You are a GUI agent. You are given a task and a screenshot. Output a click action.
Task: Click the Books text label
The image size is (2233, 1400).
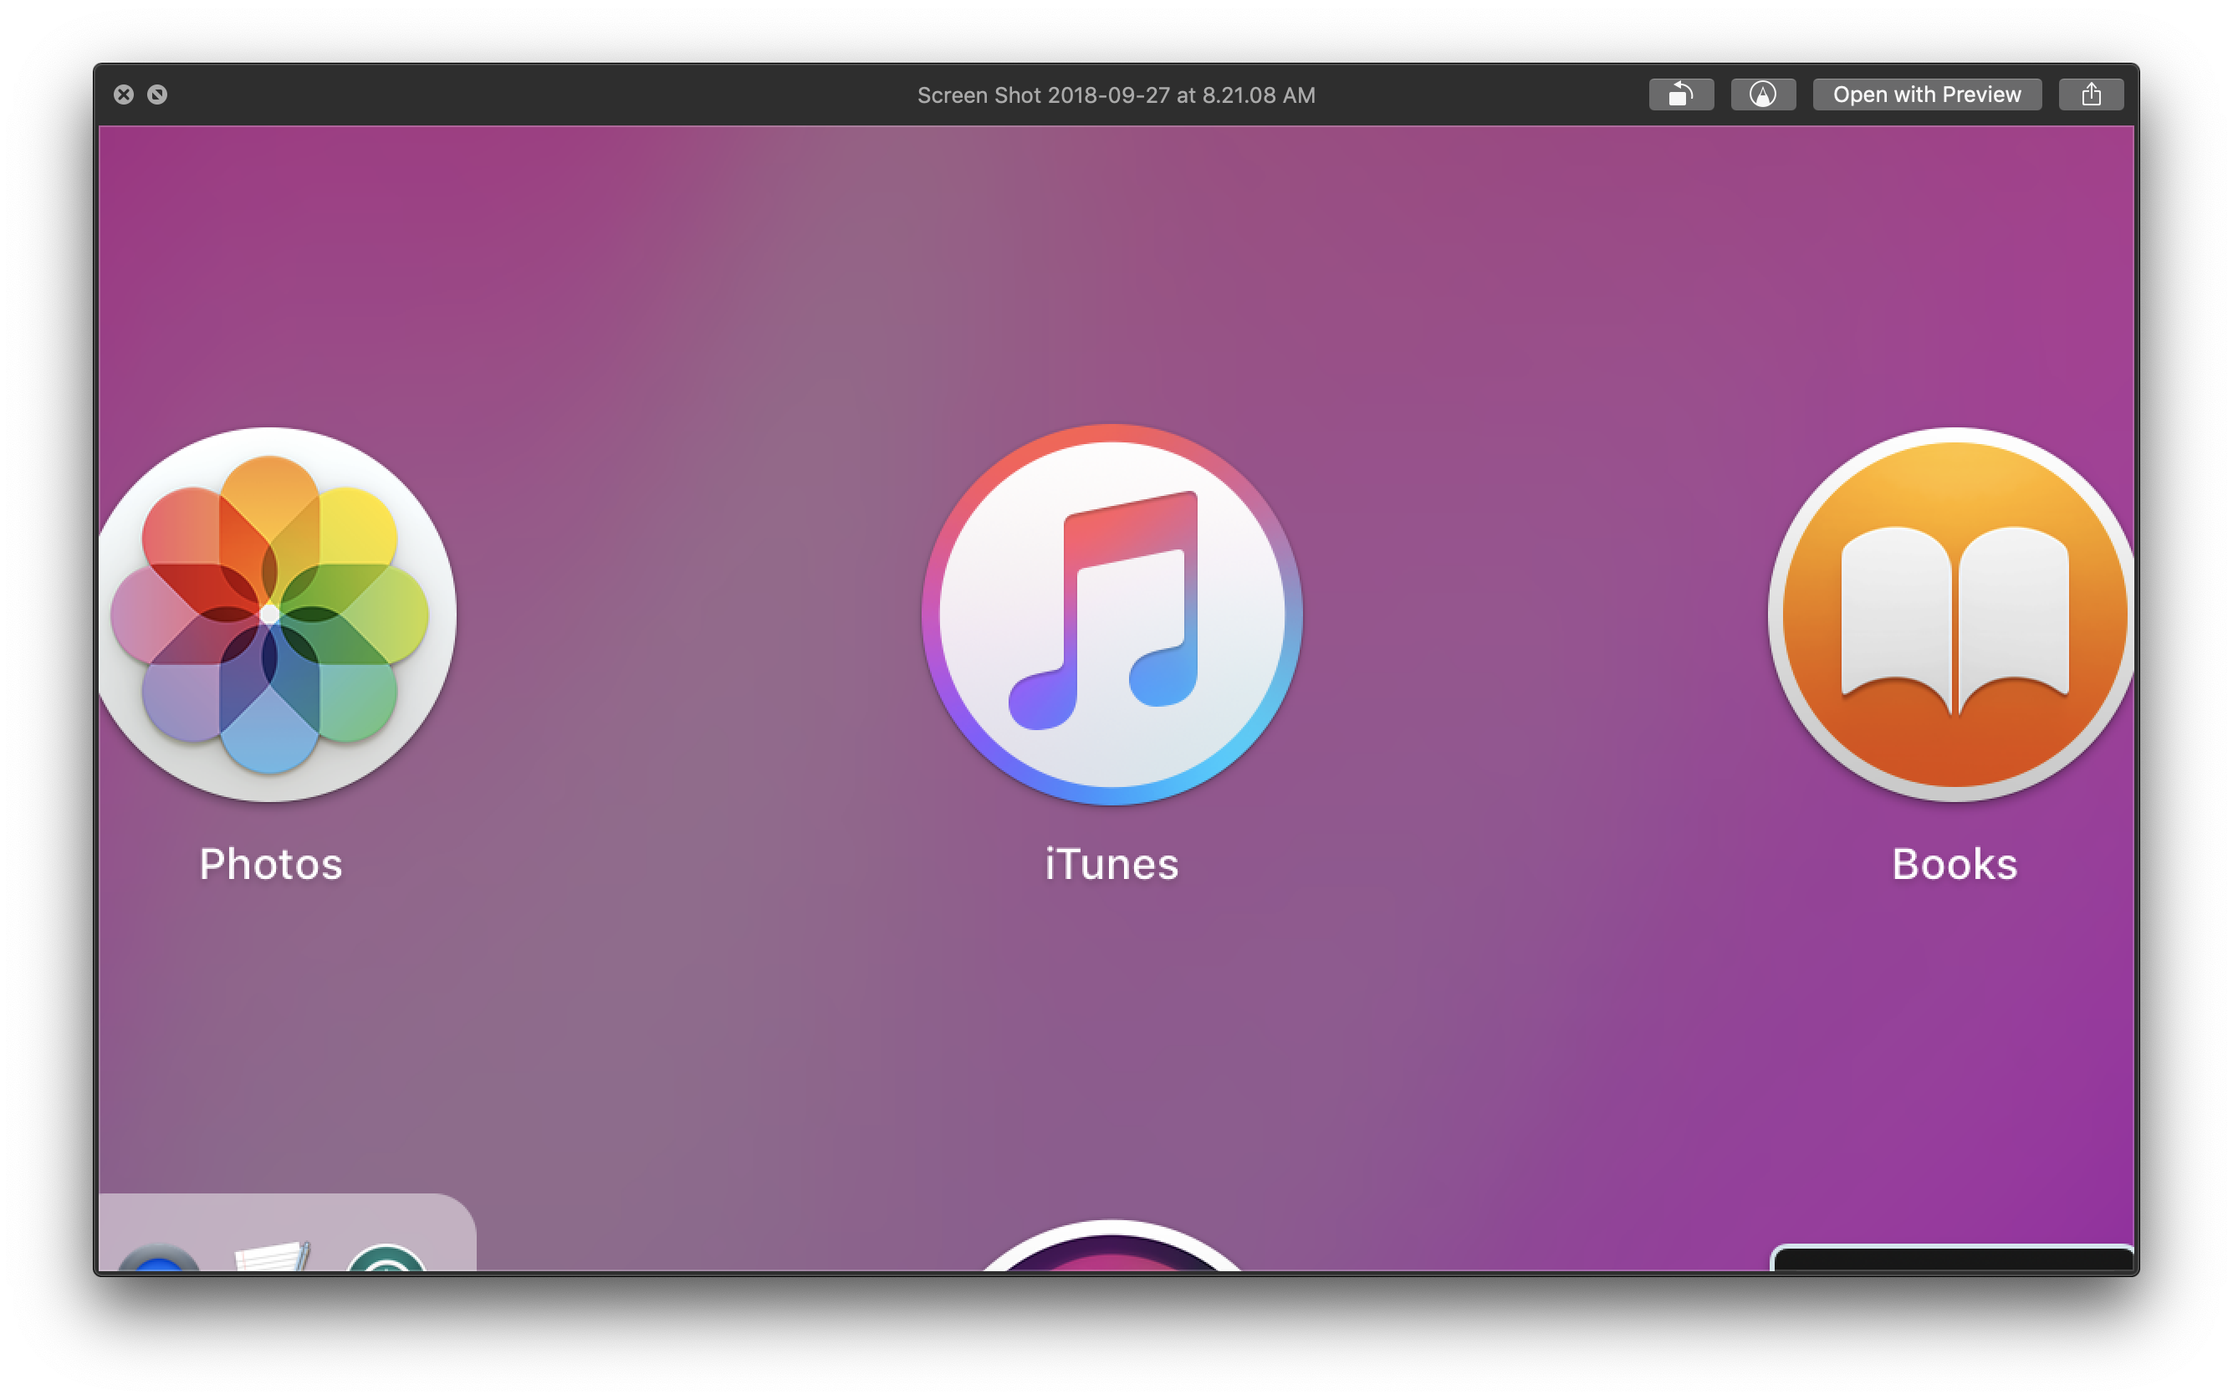click(1955, 864)
